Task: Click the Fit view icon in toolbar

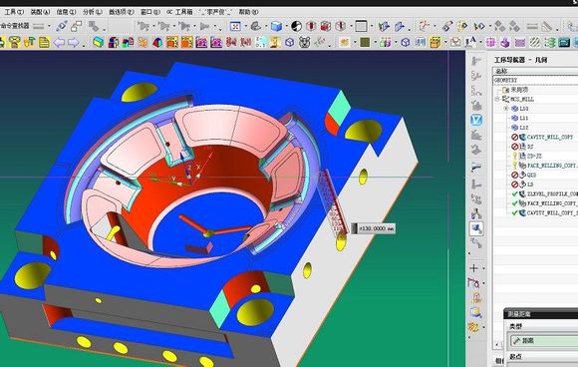Action: click(235, 26)
